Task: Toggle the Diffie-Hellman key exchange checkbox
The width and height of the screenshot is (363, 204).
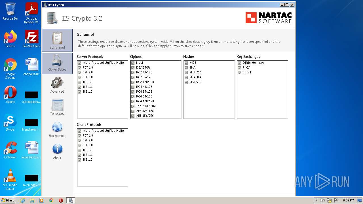Action: 239,63
